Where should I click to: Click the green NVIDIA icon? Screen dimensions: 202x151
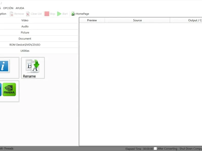point(9,89)
